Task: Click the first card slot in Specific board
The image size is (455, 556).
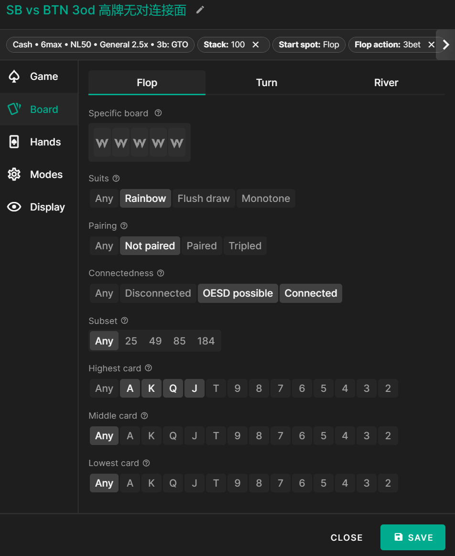Action: (x=102, y=143)
